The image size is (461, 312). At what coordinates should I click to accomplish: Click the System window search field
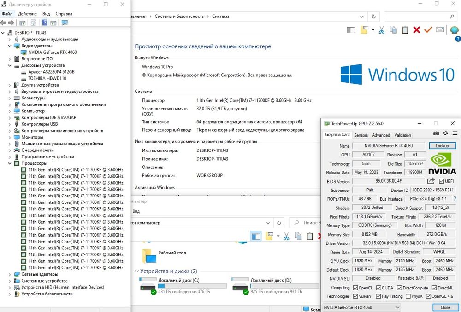click(421, 17)
